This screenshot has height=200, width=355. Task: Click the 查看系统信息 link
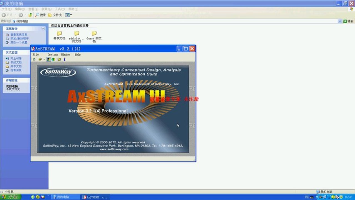[19, 35]
